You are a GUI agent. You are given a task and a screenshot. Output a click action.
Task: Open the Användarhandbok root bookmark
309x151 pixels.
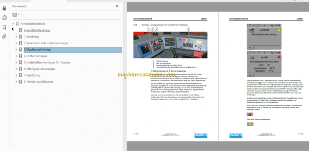(33, 24)
